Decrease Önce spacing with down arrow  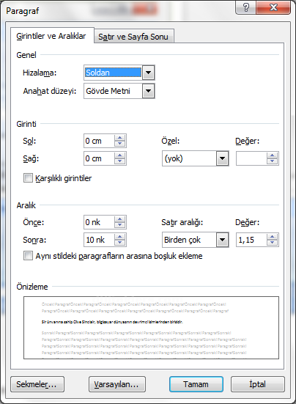(x=119, y=225)
